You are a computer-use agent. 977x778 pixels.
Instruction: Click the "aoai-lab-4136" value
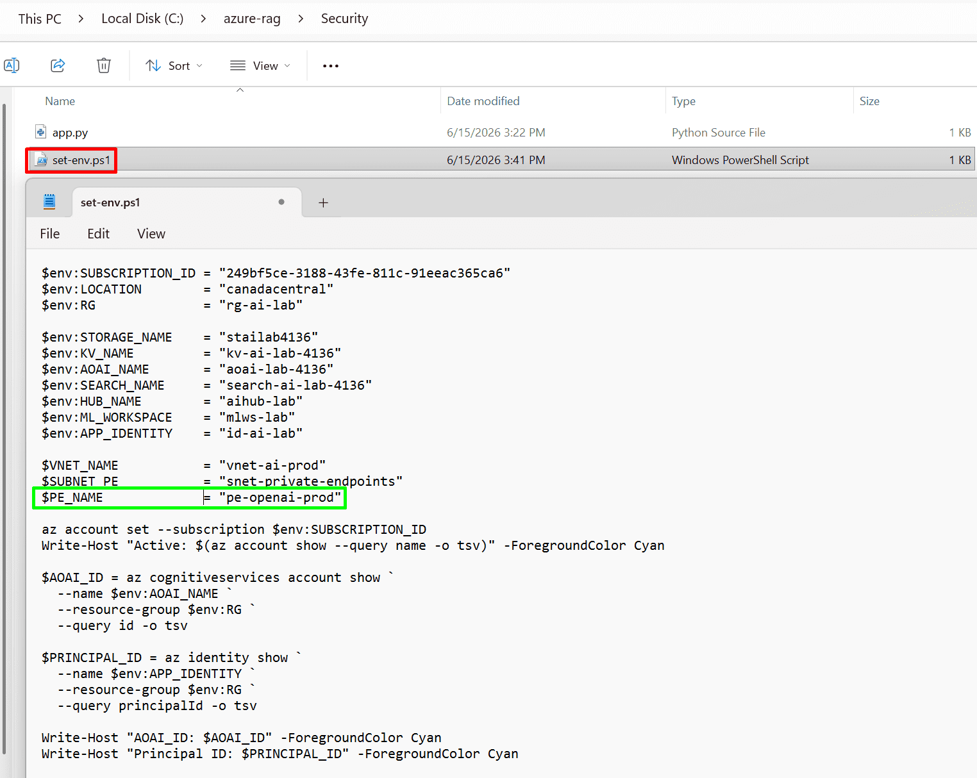(276, 369)
